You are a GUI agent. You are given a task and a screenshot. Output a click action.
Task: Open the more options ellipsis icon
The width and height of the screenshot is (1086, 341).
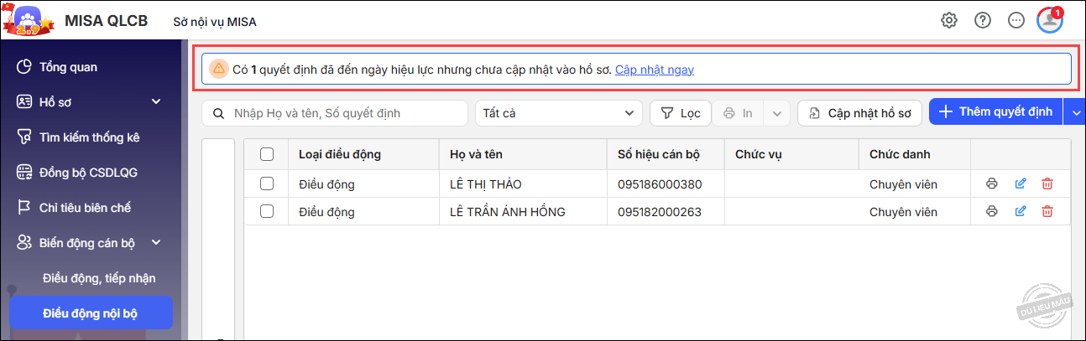click(x=1016, y=20)
